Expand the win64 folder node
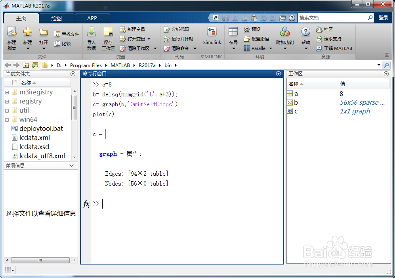This screenshot has width=395, height=278. 7,120
